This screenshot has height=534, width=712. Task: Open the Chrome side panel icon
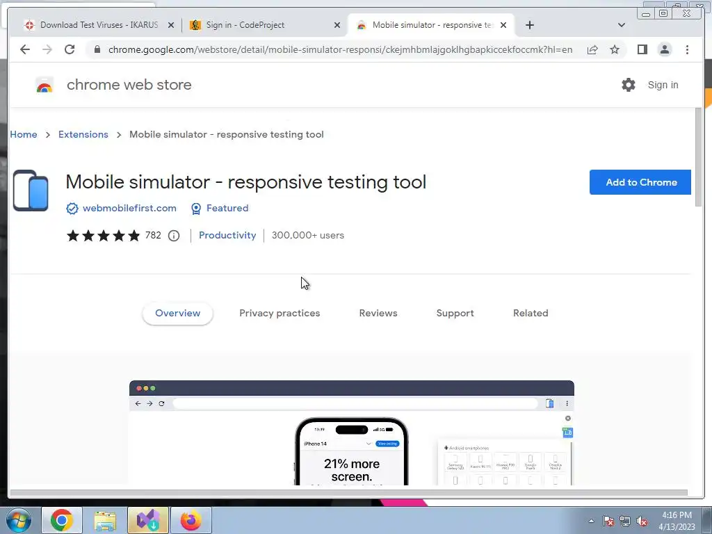point(642,49)
